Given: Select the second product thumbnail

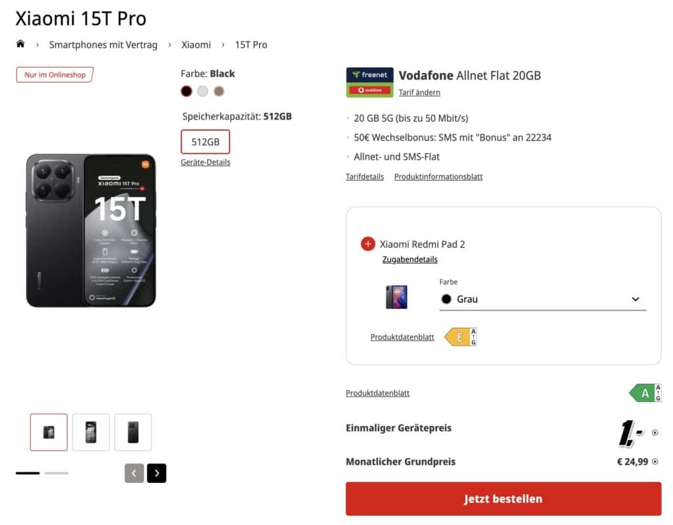Looking at the screenshot, I should point(91,432).
